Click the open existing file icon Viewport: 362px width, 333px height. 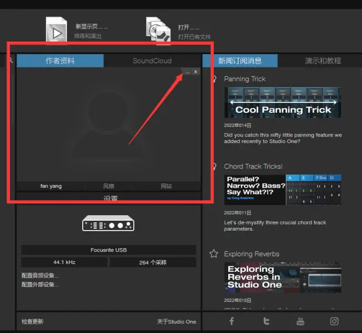coord(159,31)
